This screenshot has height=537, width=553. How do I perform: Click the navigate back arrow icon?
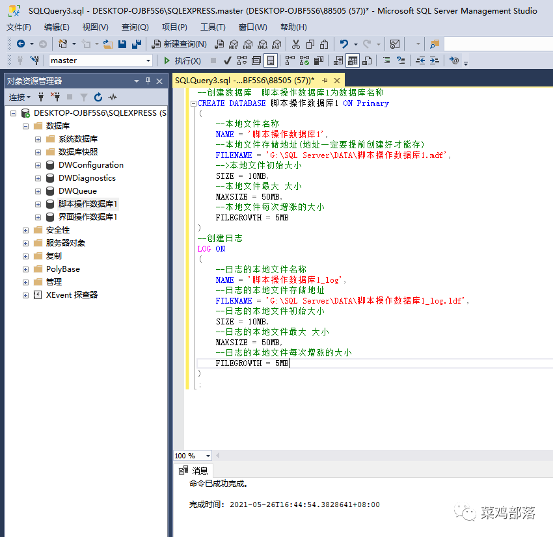pyautogui.click(x=21, y=44)
